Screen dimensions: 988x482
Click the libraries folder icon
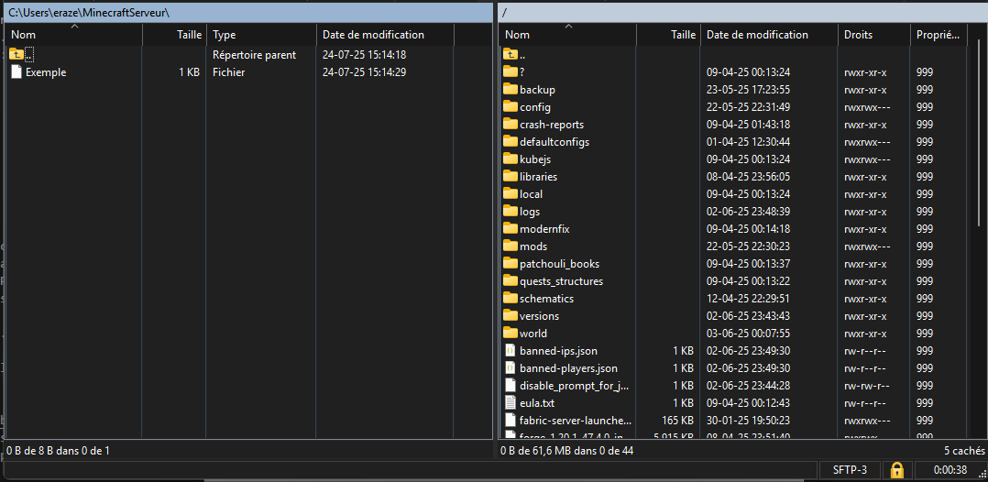(x=510, y=177)
